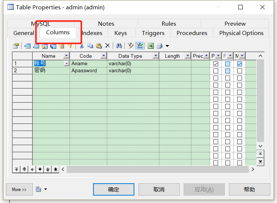Image resolution: width=277 pixels, height=203 pixels.
Task: Open Prec column header dropdown
Action: (x=206, y=55)
